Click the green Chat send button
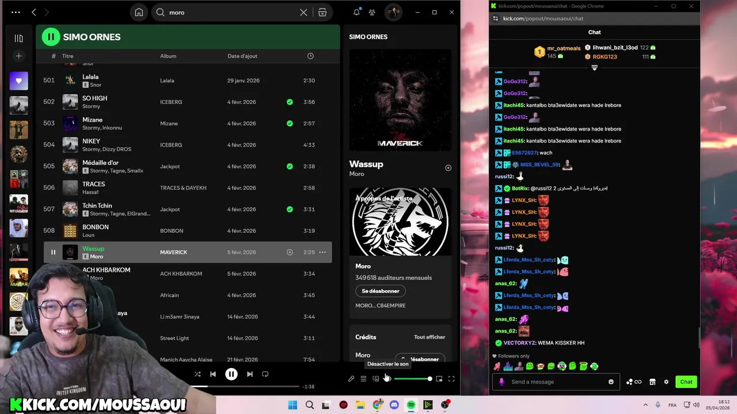The image size is (737, 414). point(686,382)
